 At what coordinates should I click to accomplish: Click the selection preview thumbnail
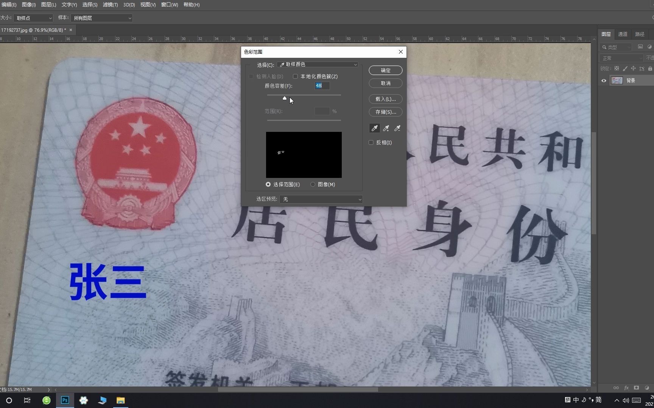pos(304,155)
